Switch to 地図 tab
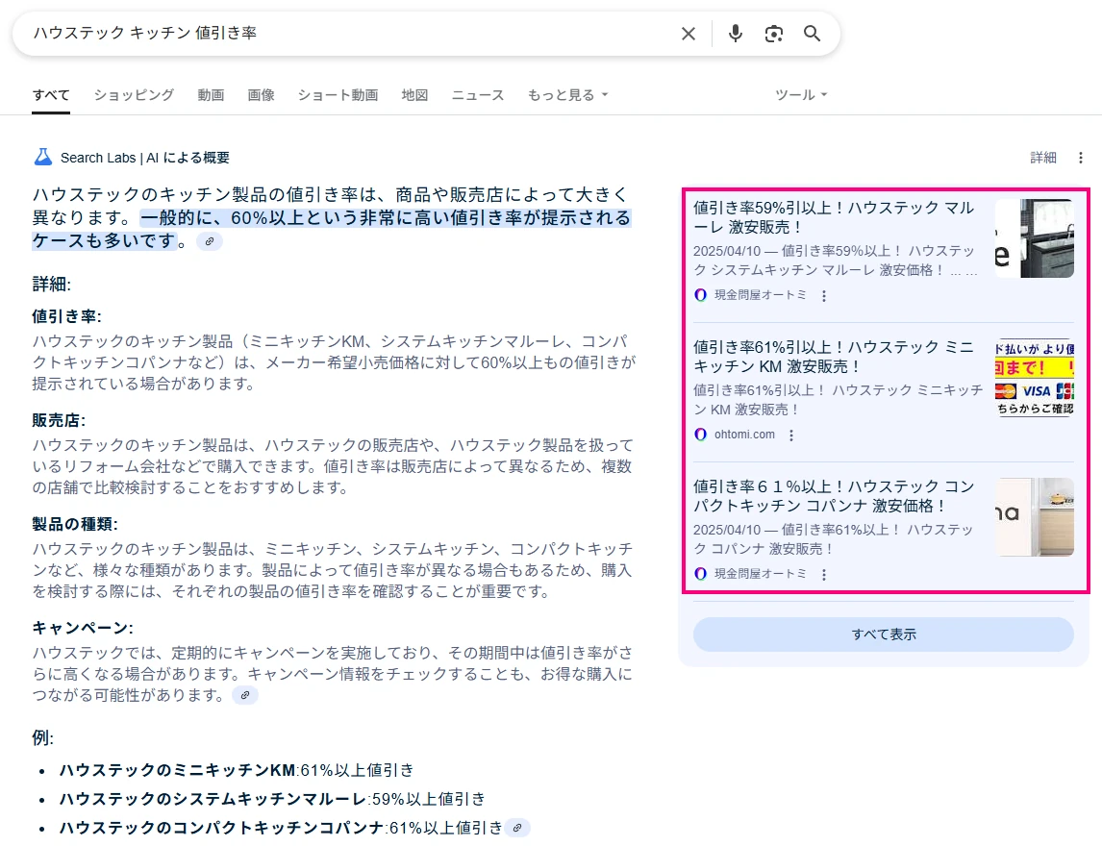The height and width of the screenshot is (846, 1102). point(414,95)
